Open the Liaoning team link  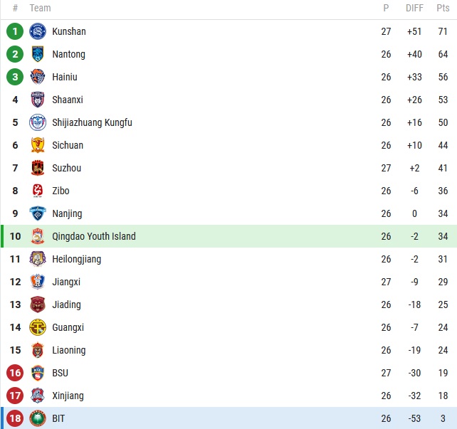pyautogui.click(x=68, y=350)
